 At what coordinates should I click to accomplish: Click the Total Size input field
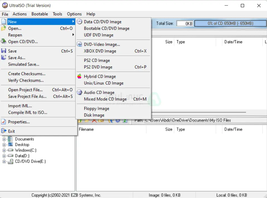tap(185, 23)
